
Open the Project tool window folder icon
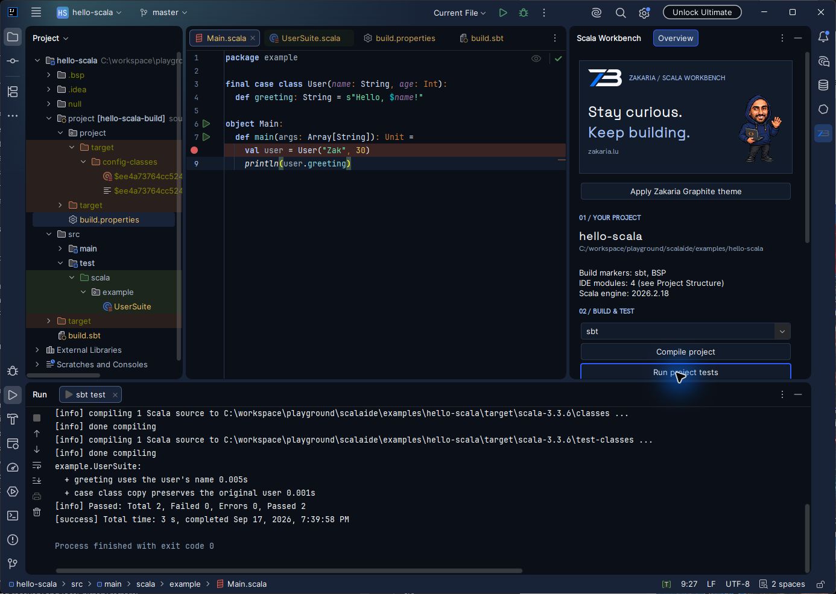[x=13, y=37]
